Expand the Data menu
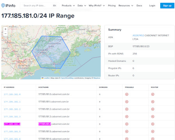 [x=82, y=5]
